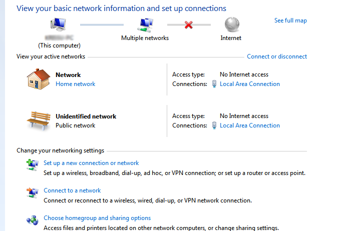
Task: Open the See full map link
Action: [290, 20]
